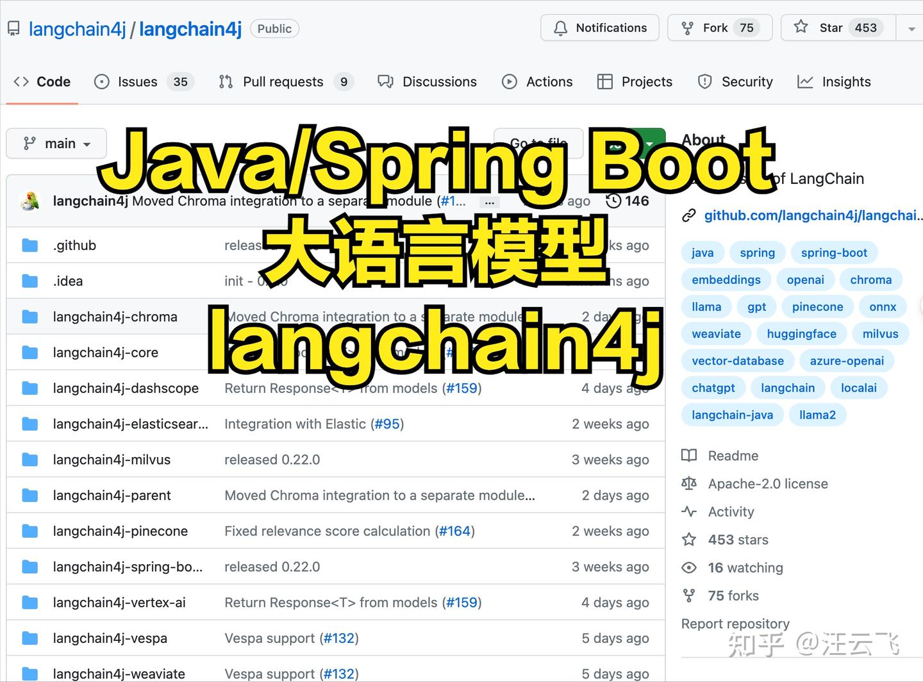
Task: Toggle watching via the eye icon
Action: pyautogui.click(x=689, y=567)
